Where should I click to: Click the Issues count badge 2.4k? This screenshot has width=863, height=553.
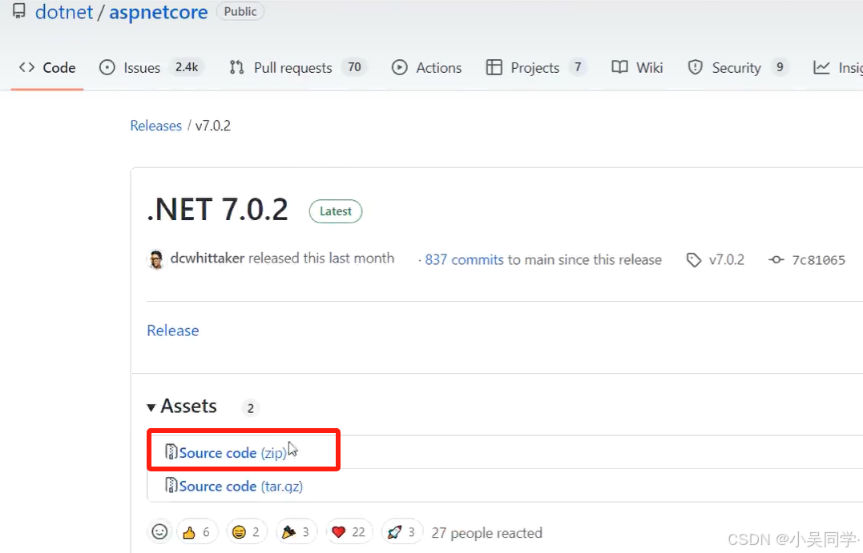point(187,67)
